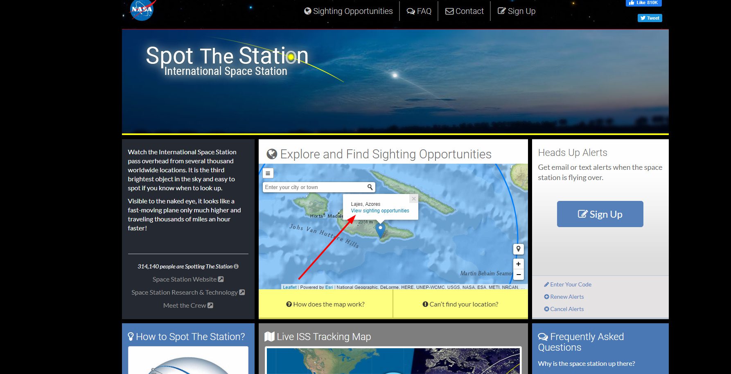Screen dimensions: 731x374
Task: Go to the FAQ page
Action: pos(419,11)
